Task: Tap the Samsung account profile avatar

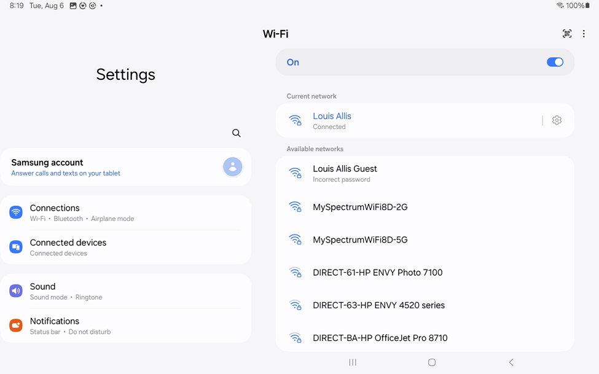Action: click(x=232, y=167)
